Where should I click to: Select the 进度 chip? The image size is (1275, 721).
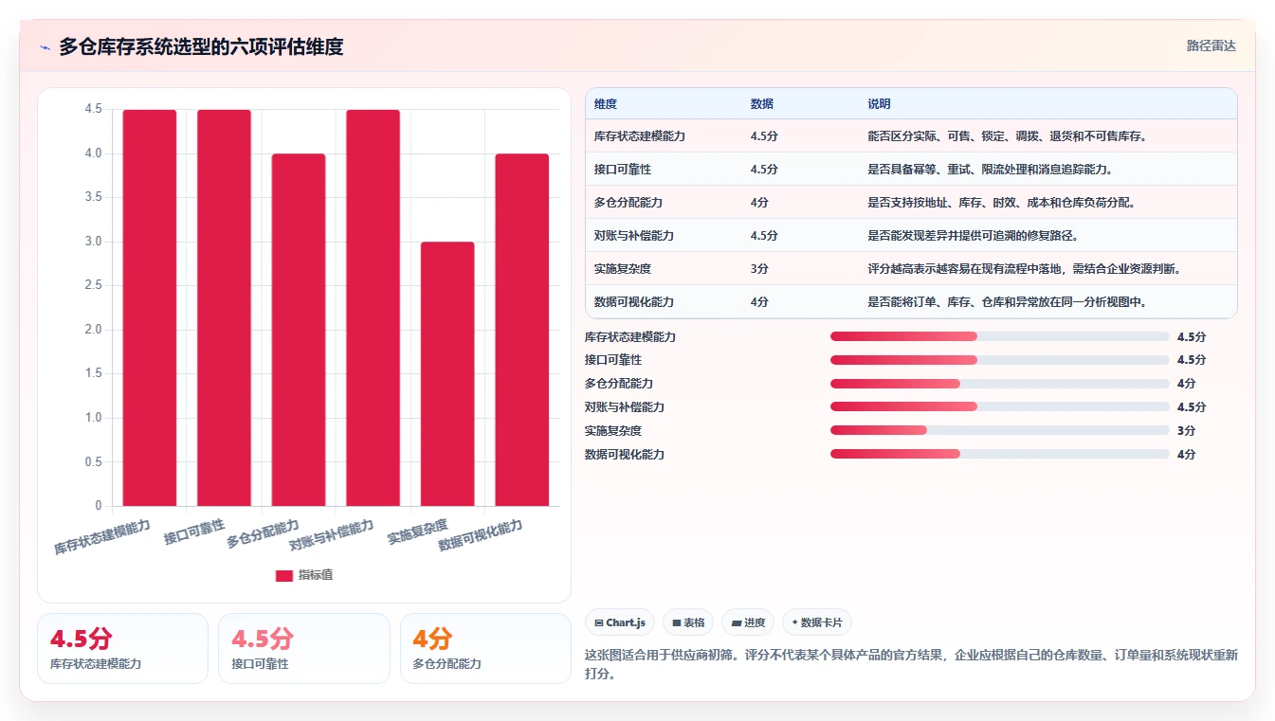(748, 622)
